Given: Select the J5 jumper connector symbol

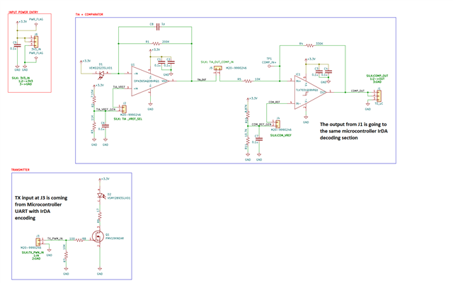Looking at the screenshot, I should click(x=218, y=68).
